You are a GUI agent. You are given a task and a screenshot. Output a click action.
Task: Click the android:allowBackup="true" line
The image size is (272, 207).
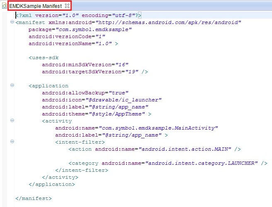click(x=85, y=93)
